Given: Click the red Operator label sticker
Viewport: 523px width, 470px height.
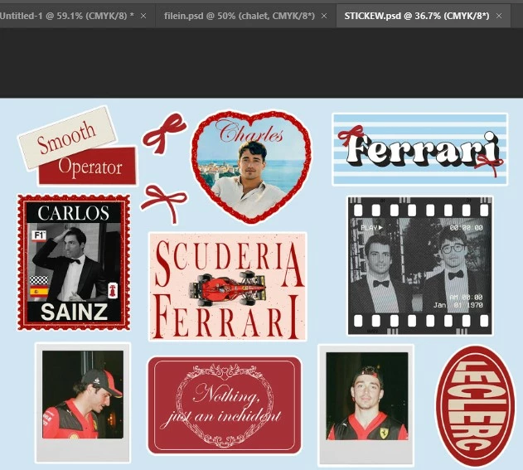Looking at the screenshot, I should click(x=89, y=166).
